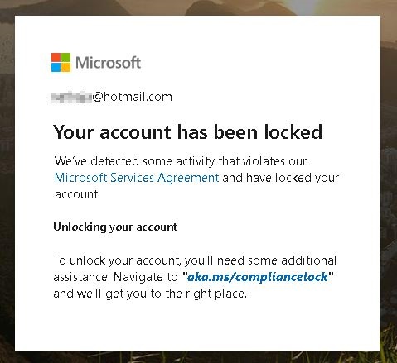Click the 'We've detected some activity' sentence

pyautogui.click(x=181, y=161)
